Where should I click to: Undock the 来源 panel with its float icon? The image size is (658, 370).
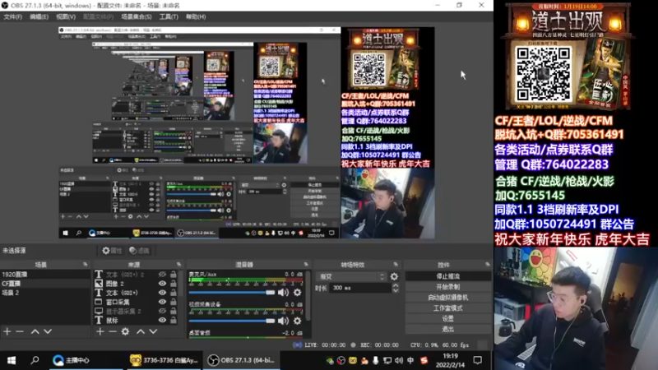(178, 265)
